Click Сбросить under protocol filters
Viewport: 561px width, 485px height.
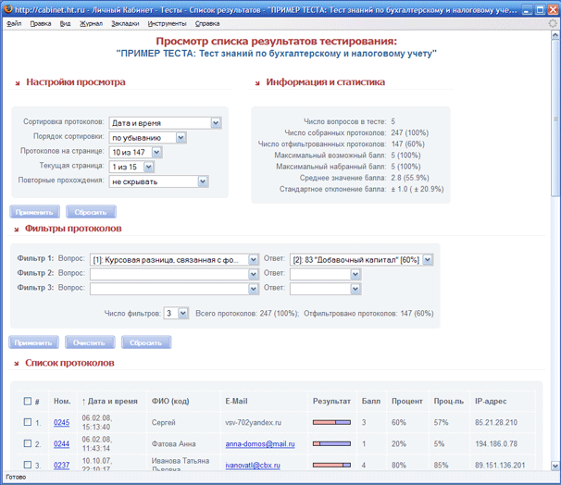146,342
